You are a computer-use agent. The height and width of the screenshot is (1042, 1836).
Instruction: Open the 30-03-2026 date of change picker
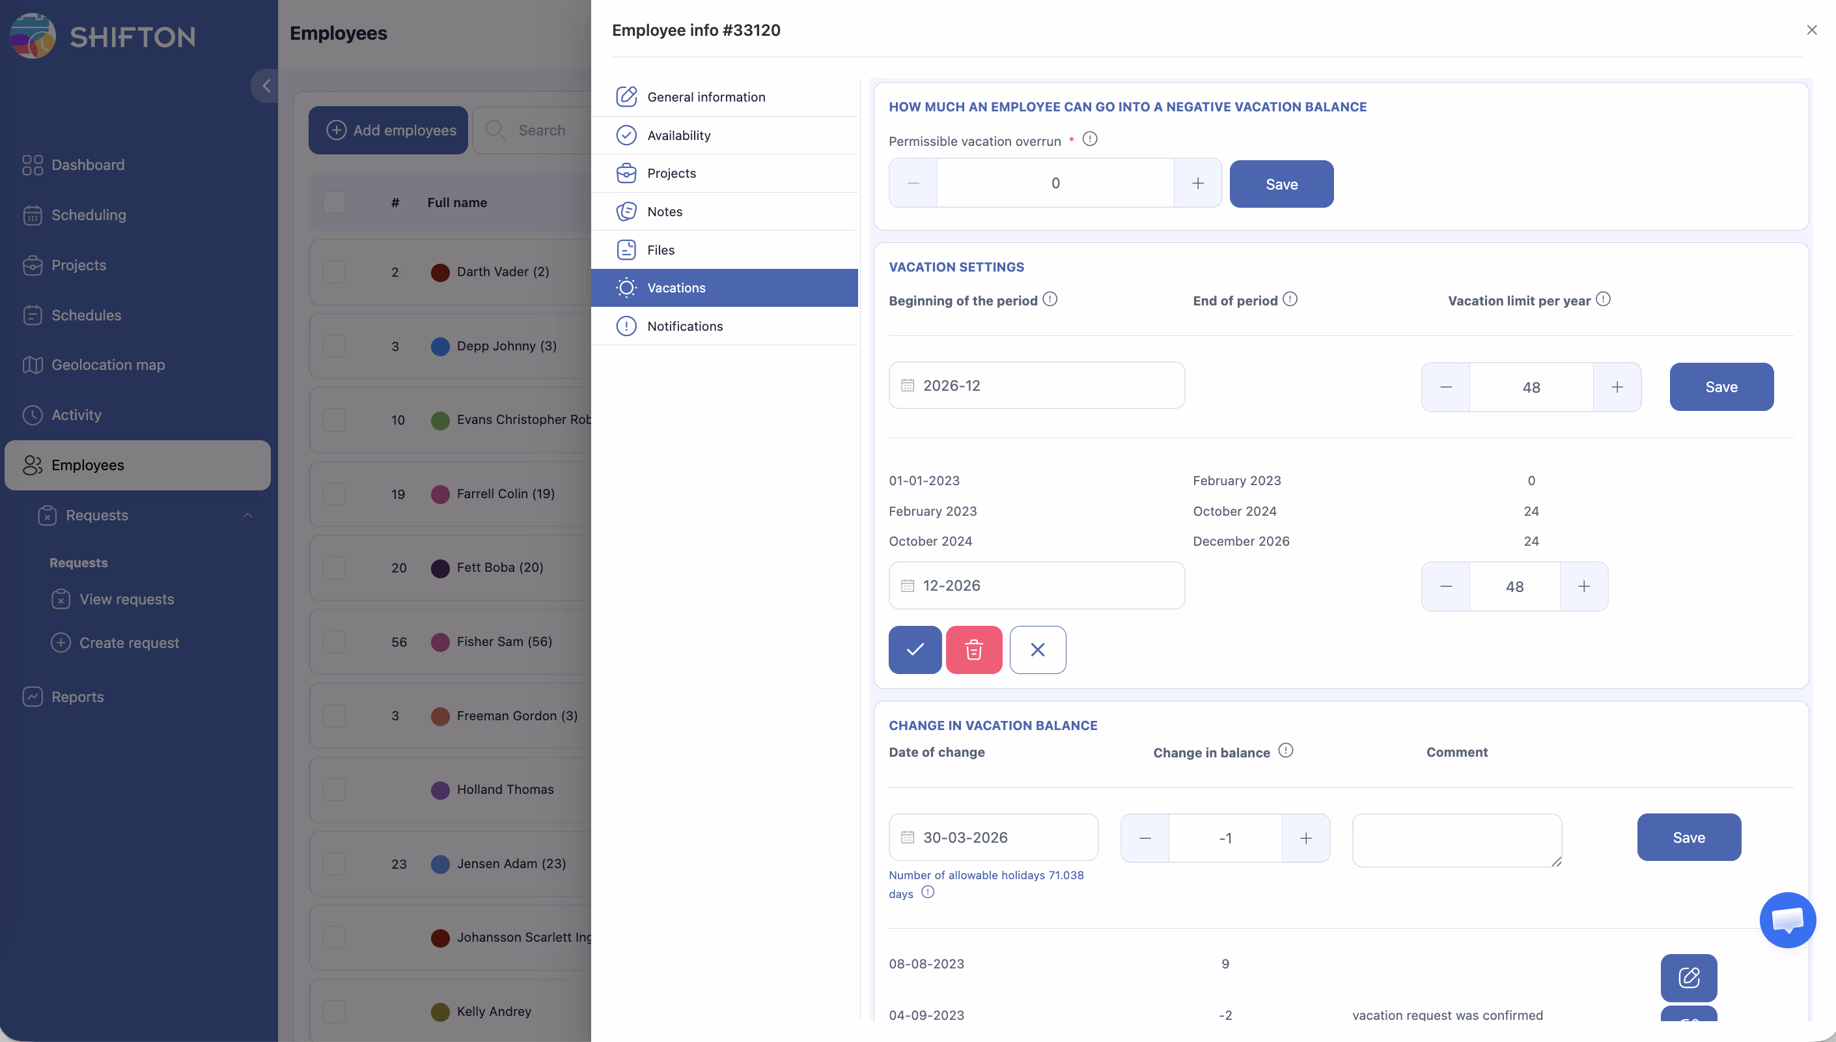993,838
